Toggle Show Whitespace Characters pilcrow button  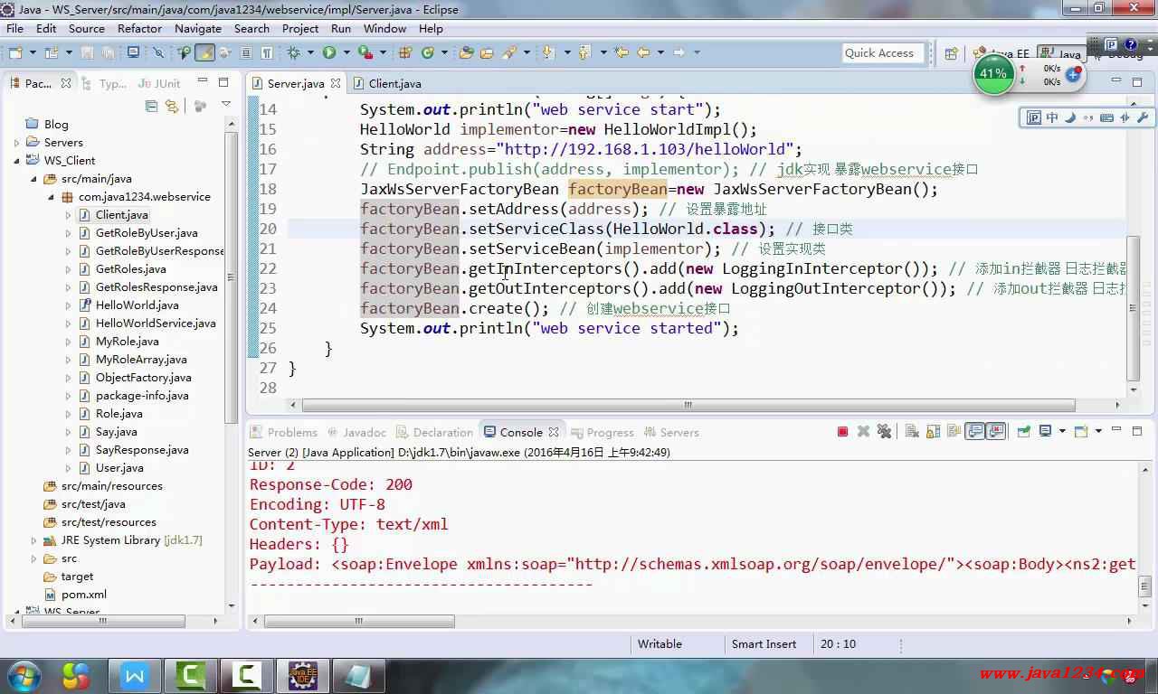(267, 52)
